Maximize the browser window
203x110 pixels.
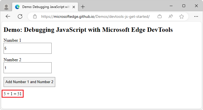pyautogui.click(x=184, y=6)
